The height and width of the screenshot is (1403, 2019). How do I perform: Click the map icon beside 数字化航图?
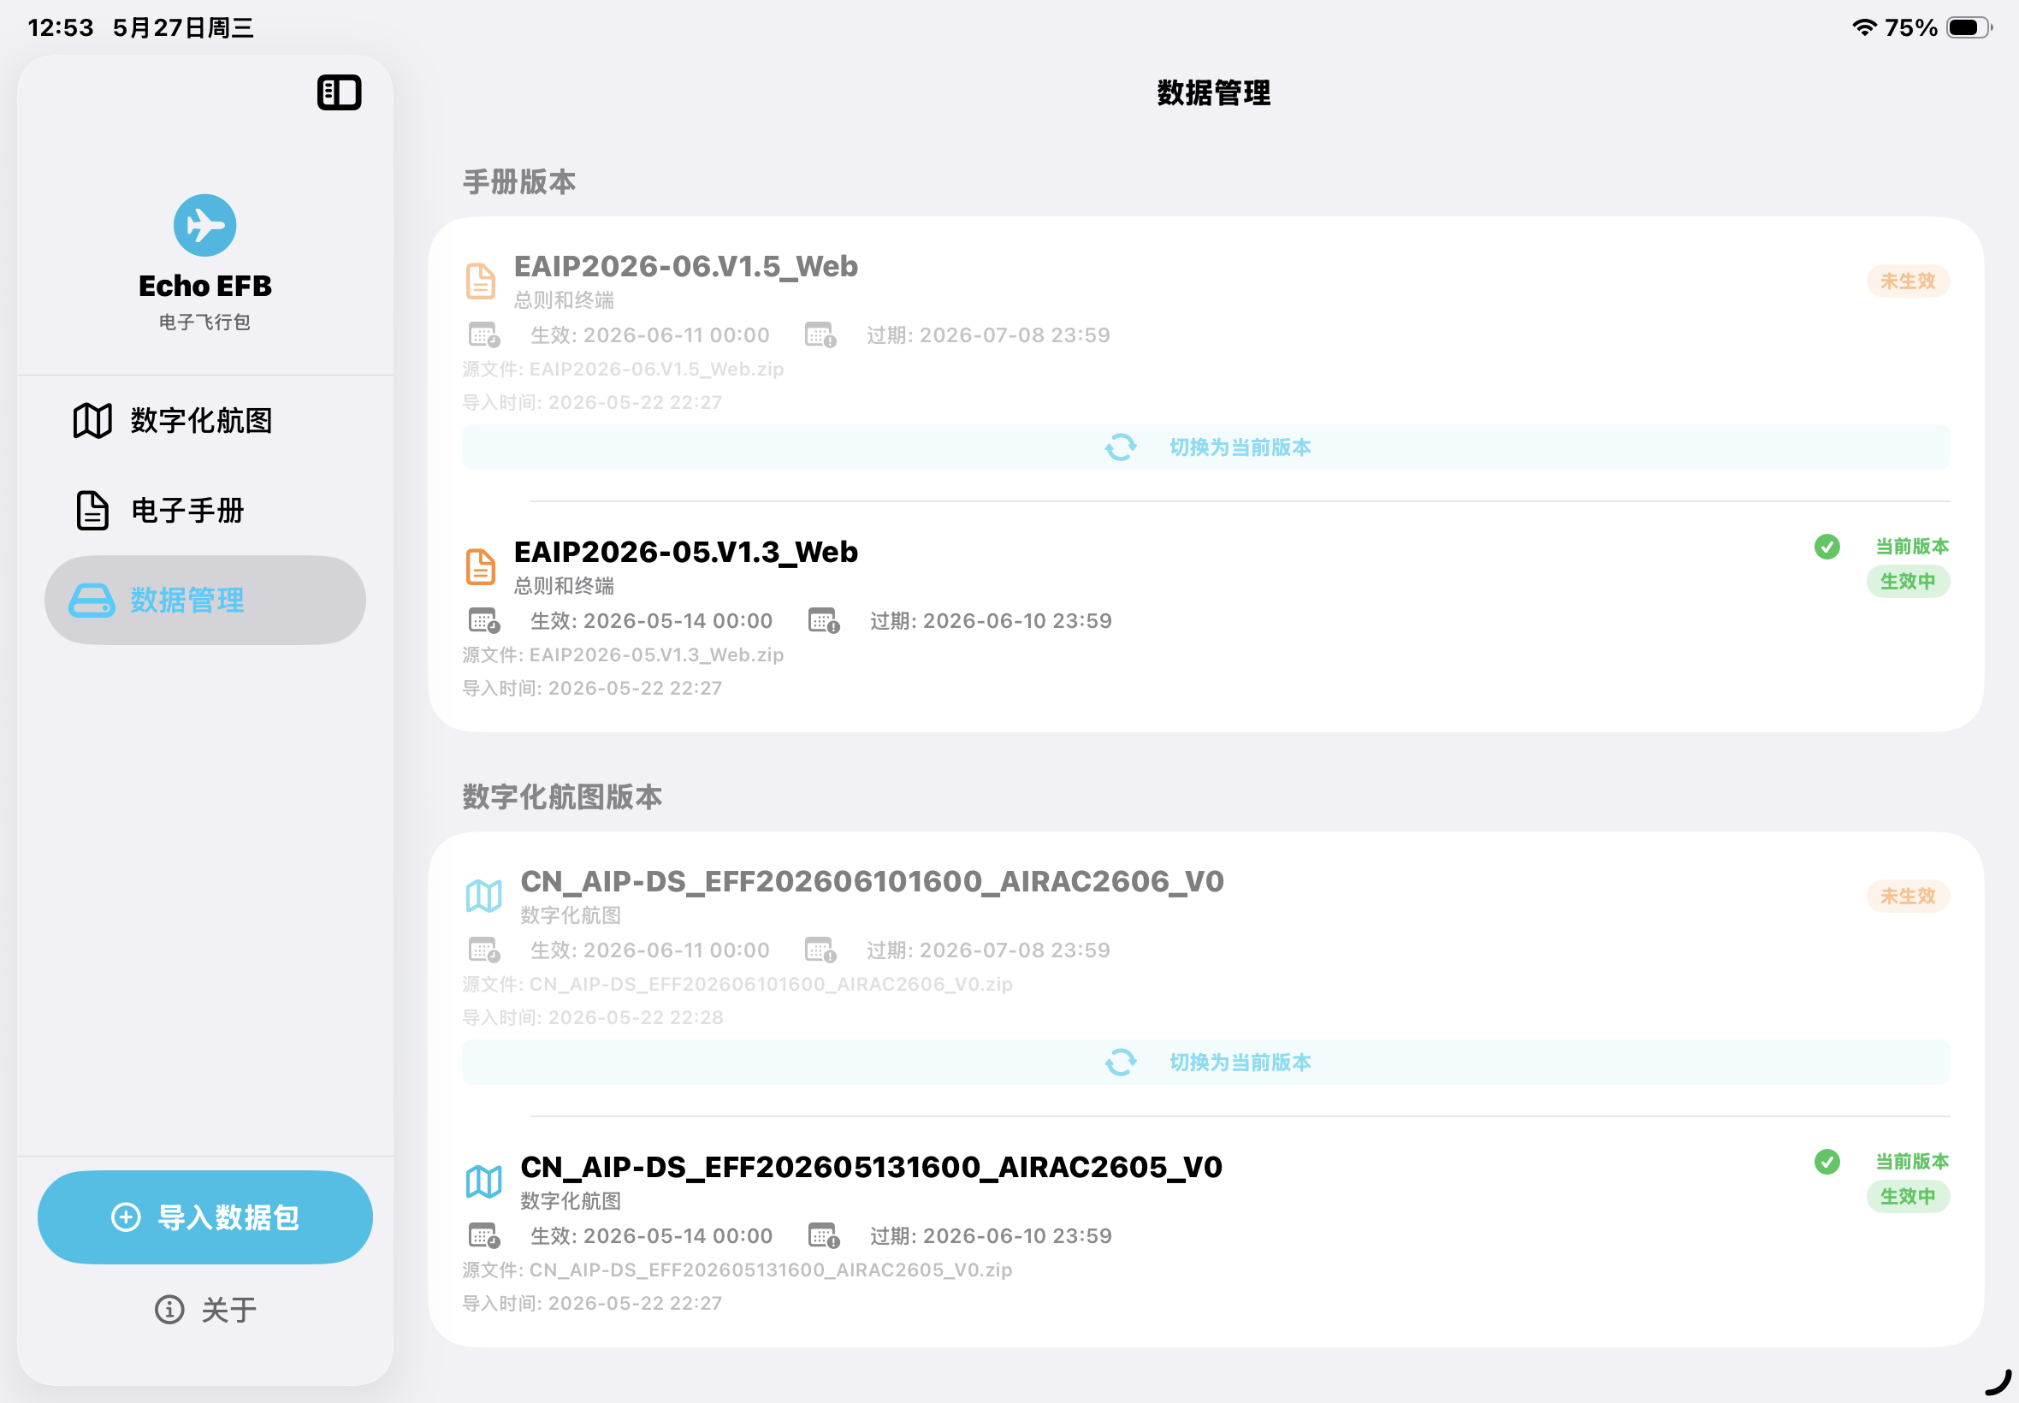pyautogui.click(x=92, y=420)
